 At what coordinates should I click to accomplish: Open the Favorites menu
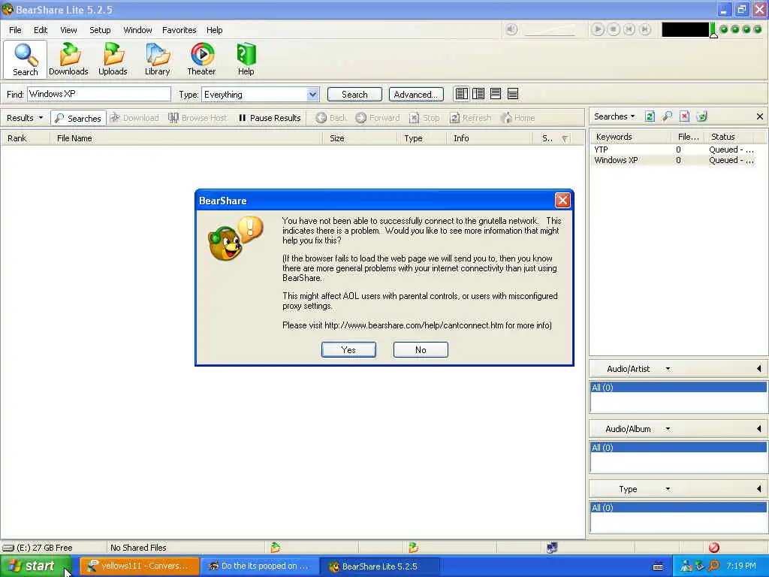point(179,30)
